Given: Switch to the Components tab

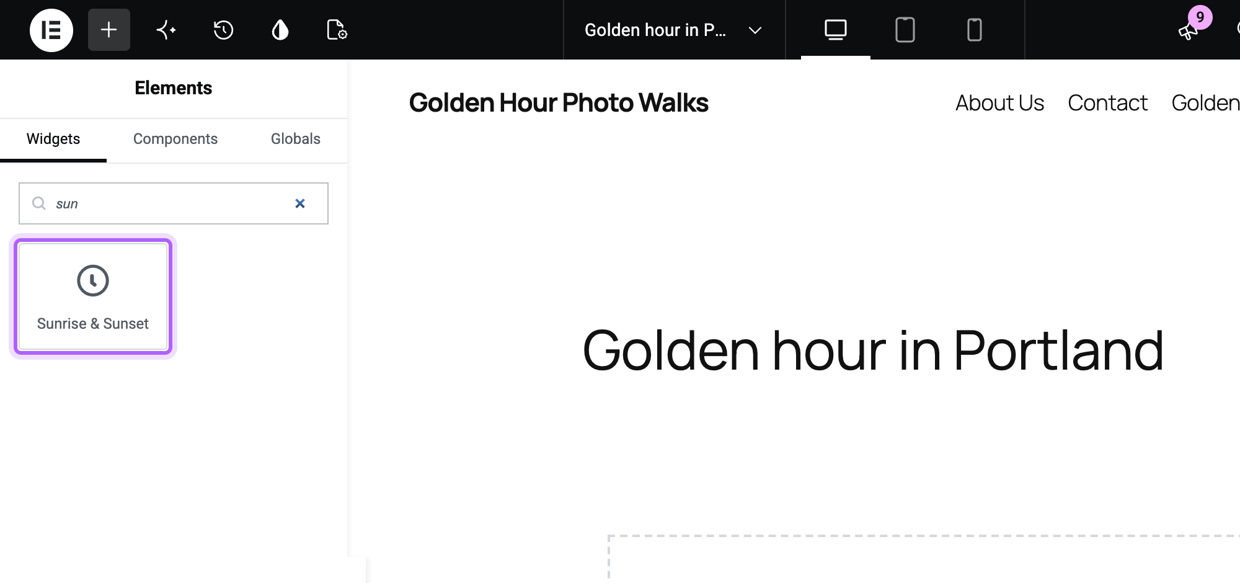Looking at the screenshot, I should pos(175,139).
